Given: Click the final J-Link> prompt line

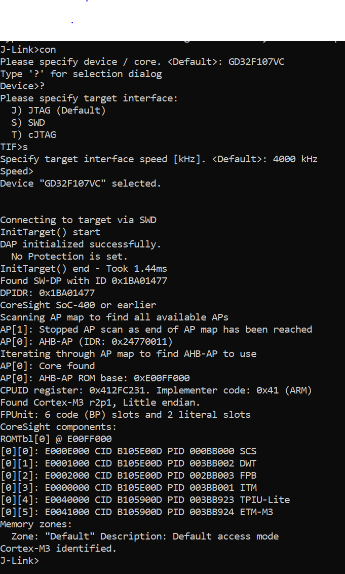Looking at the screenshot, I should pyautogui.click(x=19, y=560).
